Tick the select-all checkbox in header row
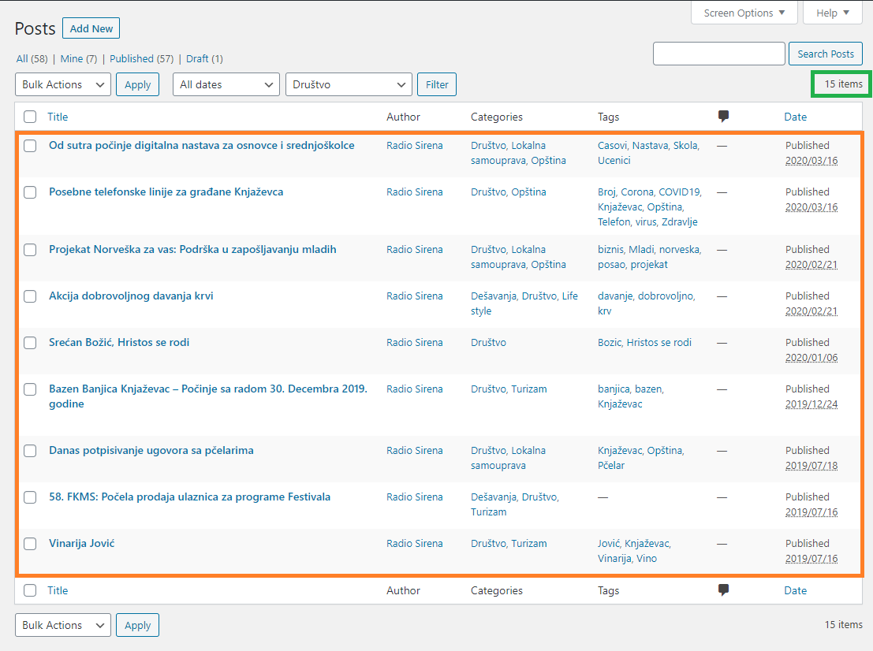This screenshot has width=873, height=651. click(x=30, y=117)
